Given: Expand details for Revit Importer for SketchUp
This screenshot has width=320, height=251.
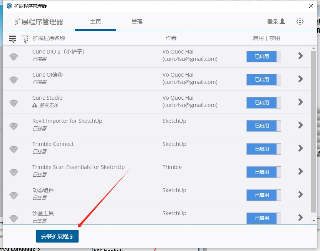Looking at the screenshot, I should coord(300,125).
